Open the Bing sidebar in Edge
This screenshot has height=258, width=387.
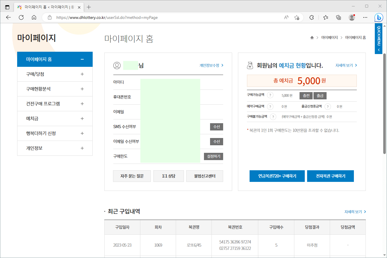379,17
